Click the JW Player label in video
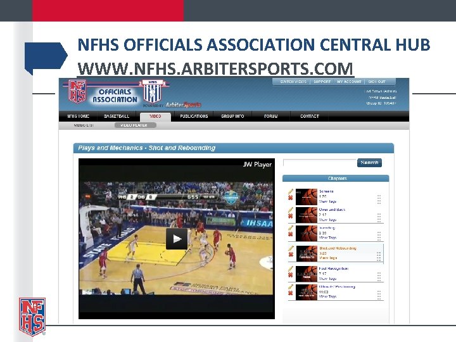The height and width of the screenshot is (342, 456). (257, 165)
